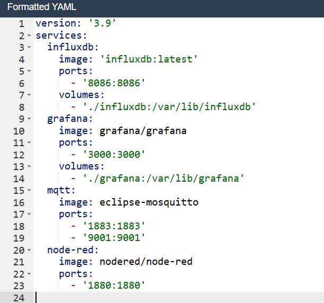Click the grafana/grafana image value

point(143,131)
